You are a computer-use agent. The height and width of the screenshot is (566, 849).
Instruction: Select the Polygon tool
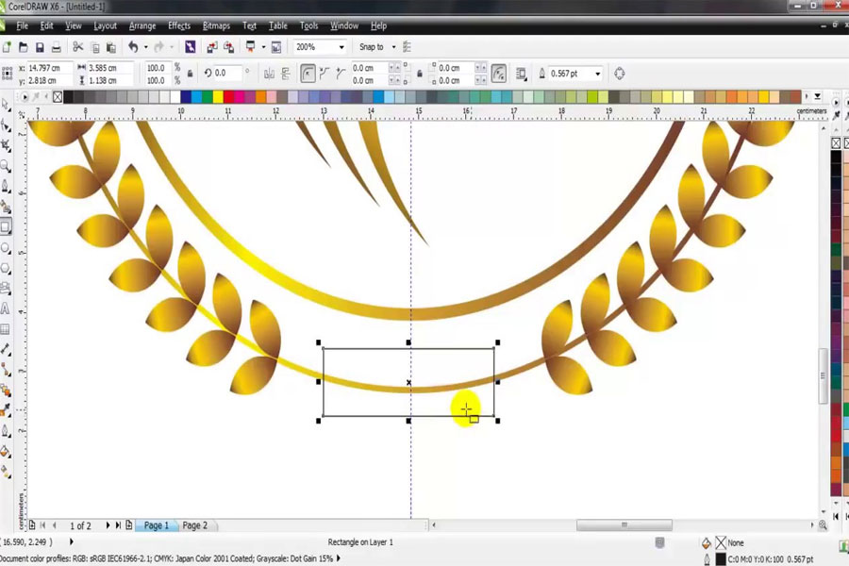(6, 268)
